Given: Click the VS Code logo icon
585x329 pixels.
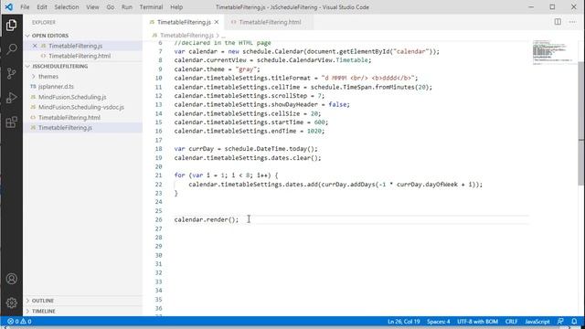Looking at the screenshot, I should pyautogui.click(x=9, y=6).
